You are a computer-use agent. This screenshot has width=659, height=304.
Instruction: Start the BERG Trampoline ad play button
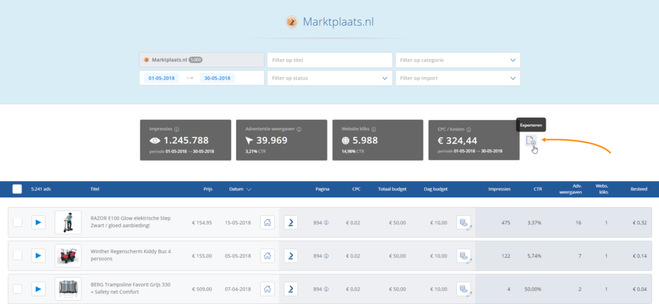38,289
